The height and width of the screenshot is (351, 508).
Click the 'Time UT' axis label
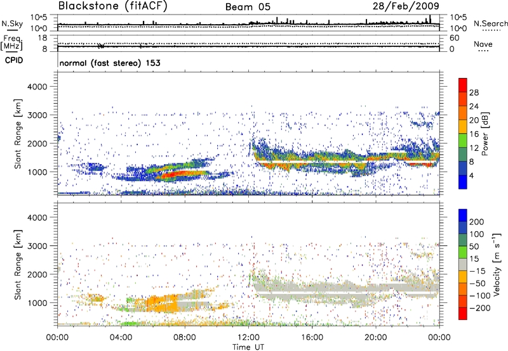pyautogui.click(x=248, y=347)
